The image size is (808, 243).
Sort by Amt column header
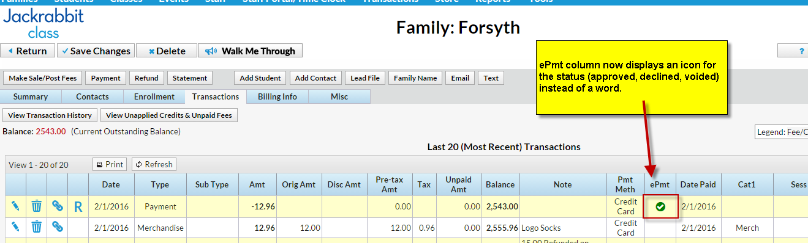pos(257,184)
